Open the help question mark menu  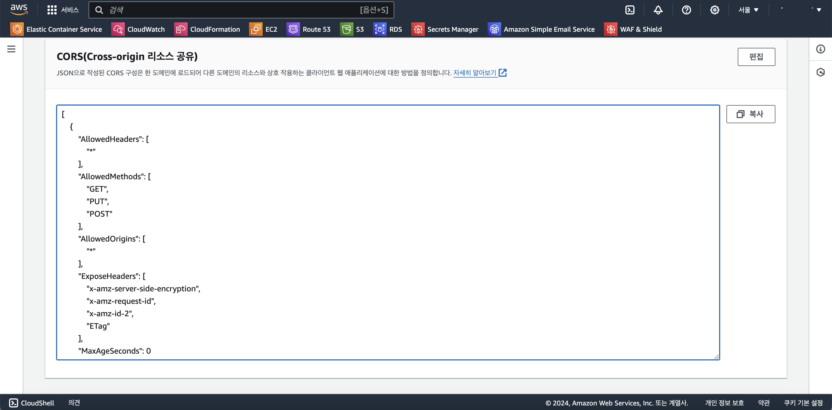click(686, 10)
